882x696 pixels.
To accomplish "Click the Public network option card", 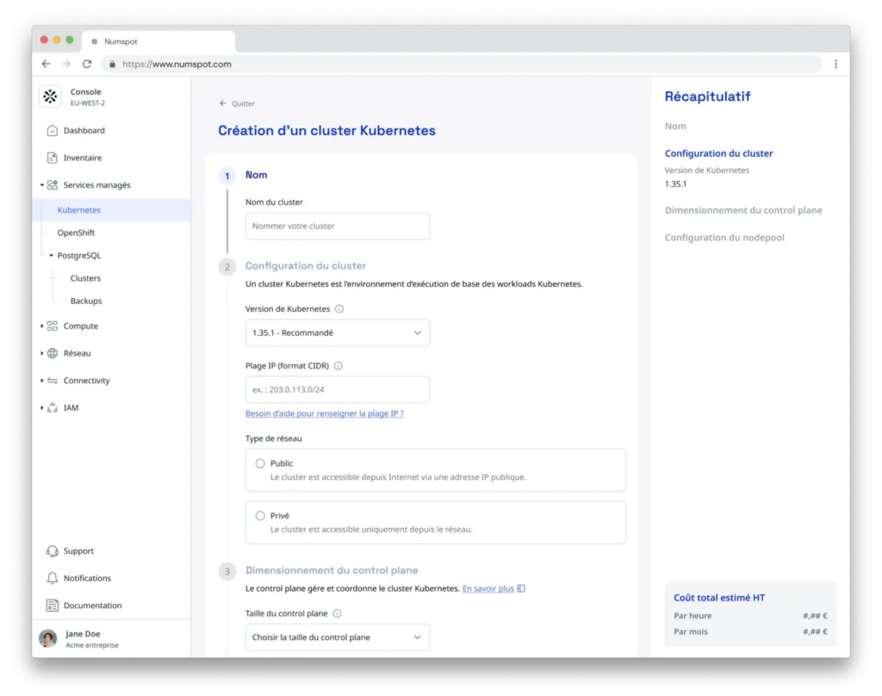I will click(435, 470).
